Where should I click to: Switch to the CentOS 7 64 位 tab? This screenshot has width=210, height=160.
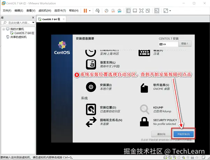click(51, 19)
